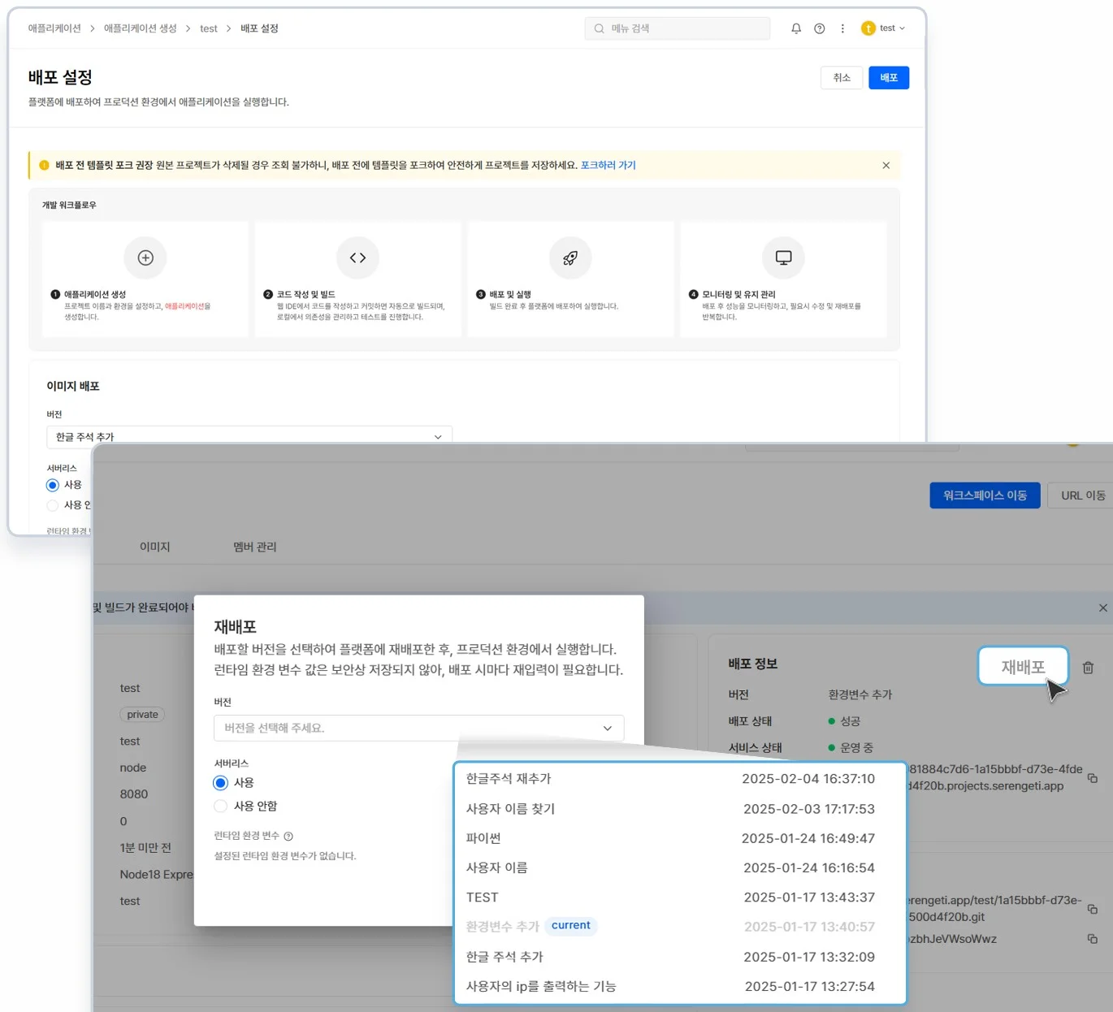
Task: Dismiss the yellow fork recommendation banner
Action: (886, 166)
